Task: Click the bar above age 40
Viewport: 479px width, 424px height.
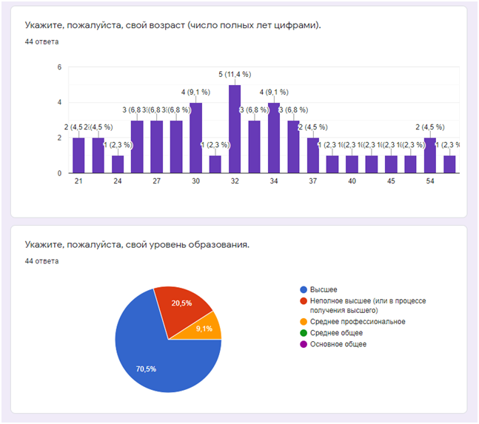Action: tap(352, 164)
